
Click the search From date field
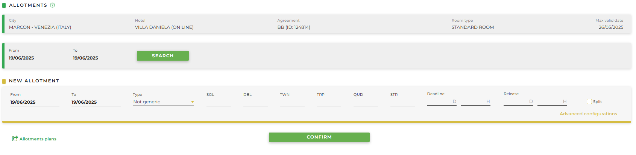coord(35,58)
